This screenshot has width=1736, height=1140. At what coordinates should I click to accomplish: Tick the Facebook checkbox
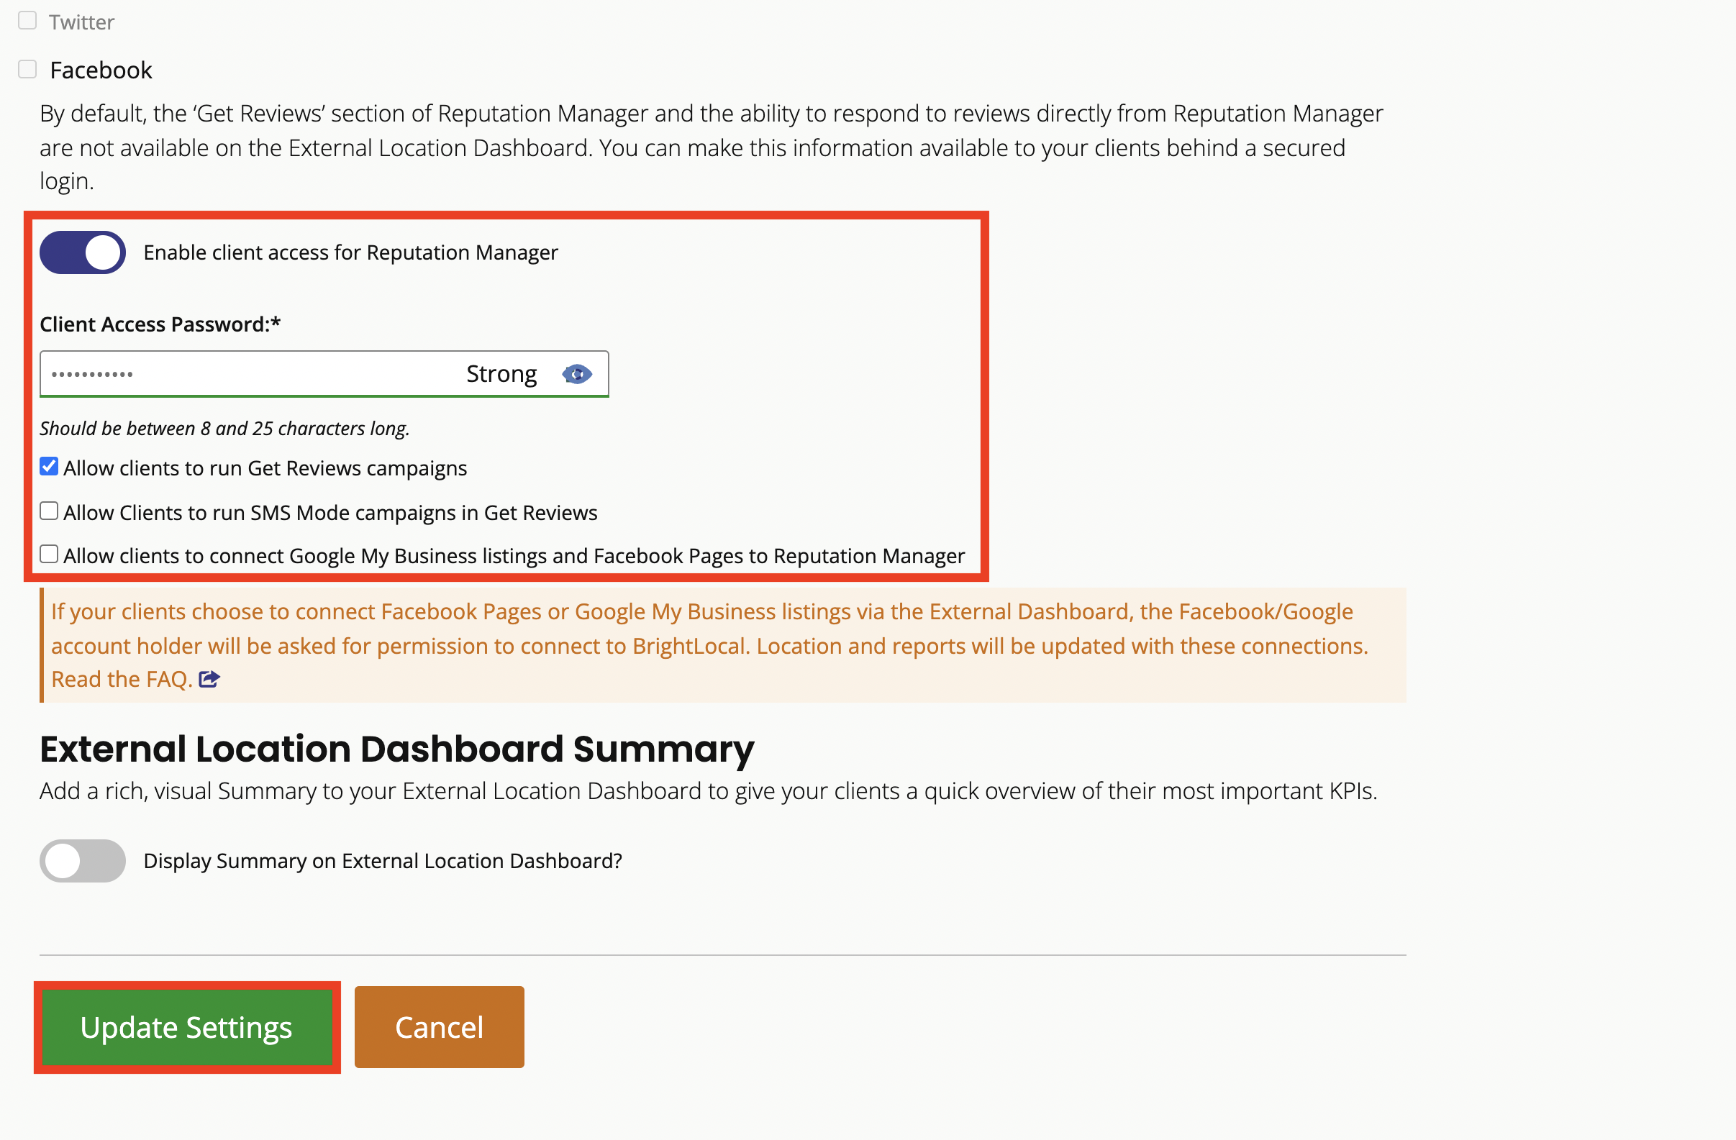point(28,69)
